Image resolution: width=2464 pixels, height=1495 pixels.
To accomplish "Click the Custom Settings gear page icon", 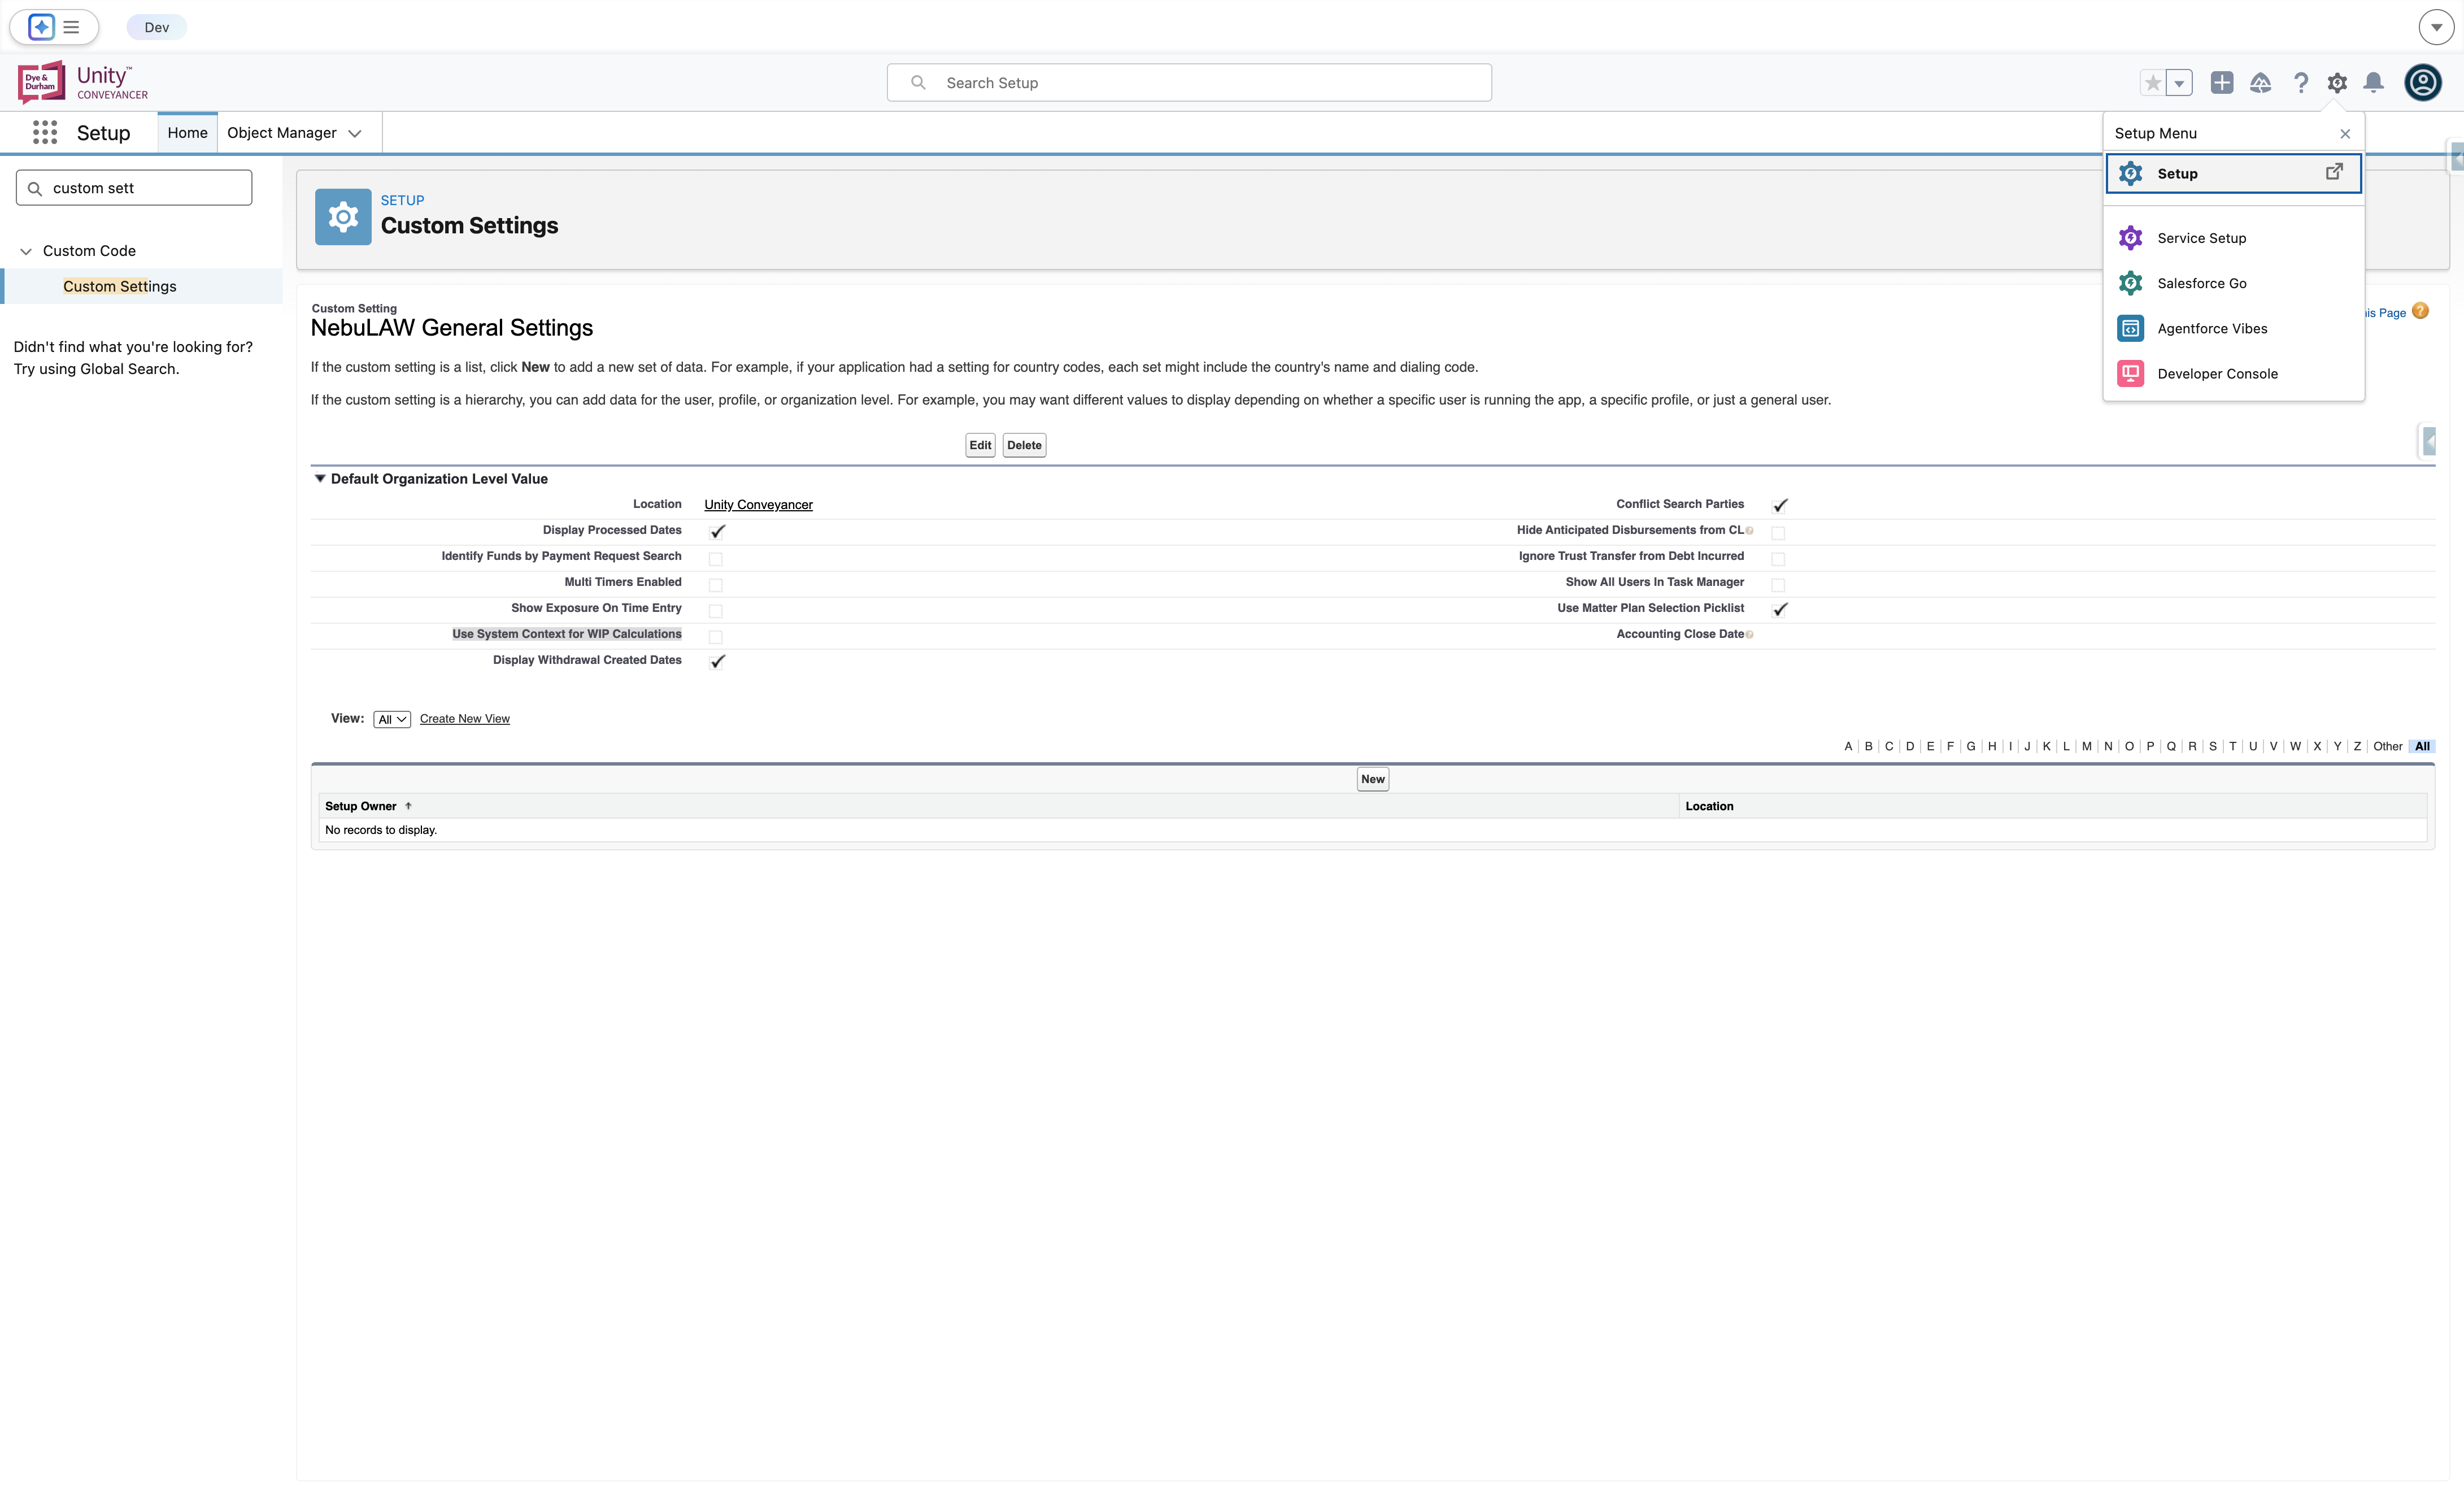I will point(343,217).
